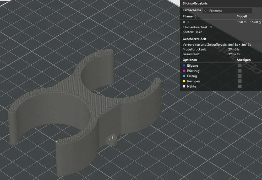Enable the Einzug display checkbox
Screen dimensions: 262x180
pos(240,76)
